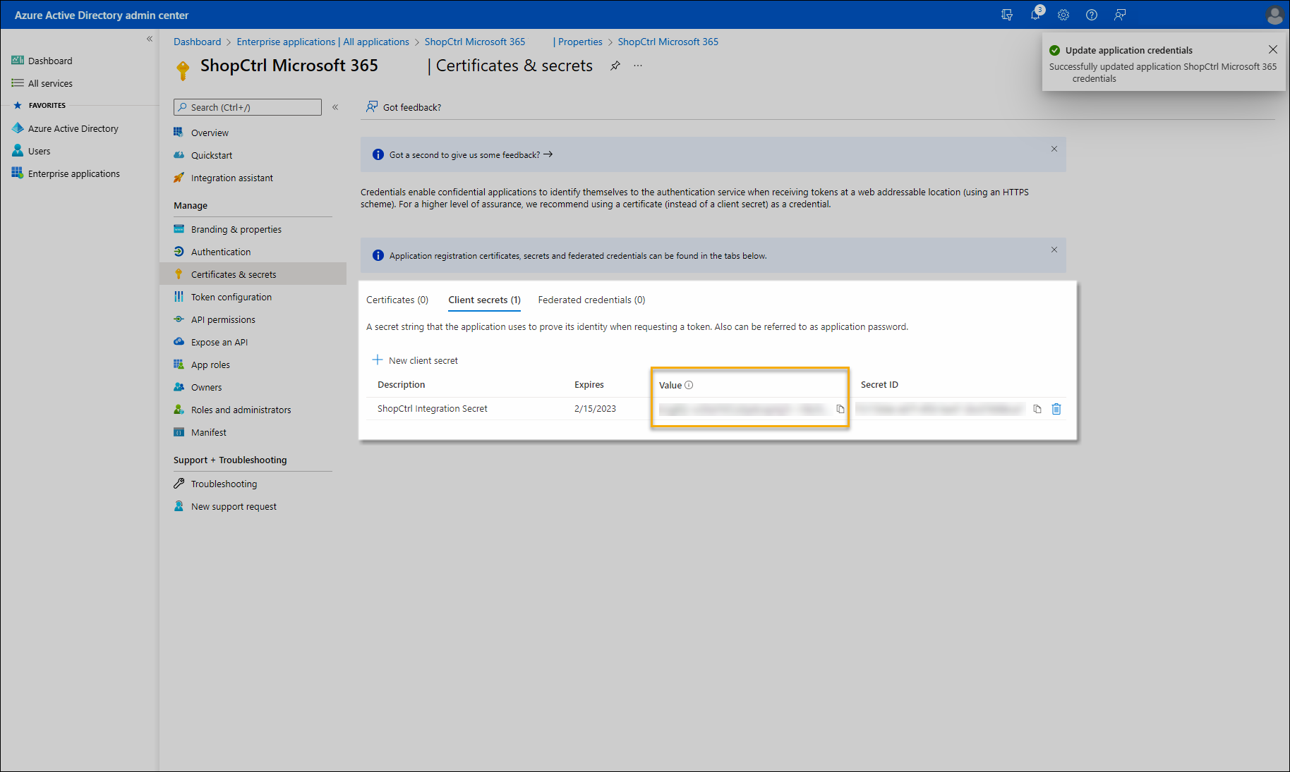This screenshot has width=1290, height=772.
Task: Focus the Search (Ctrl+/) field
Action: [x=248, y=107]
